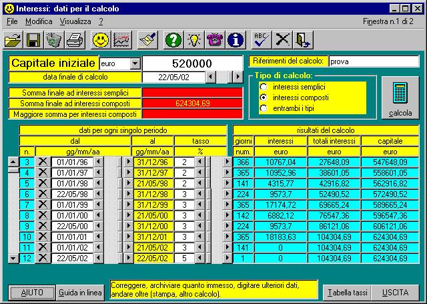Expand the euro currency dropdown

(x=135, y=63)
